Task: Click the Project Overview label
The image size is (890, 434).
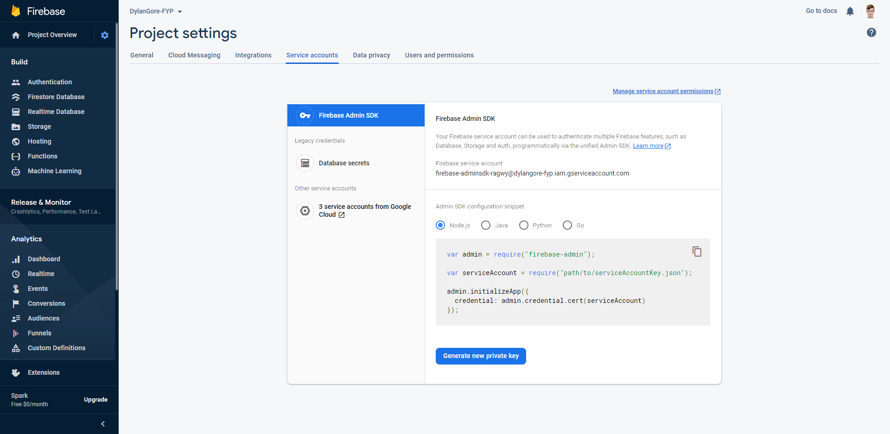Action: tap(52, 35)
